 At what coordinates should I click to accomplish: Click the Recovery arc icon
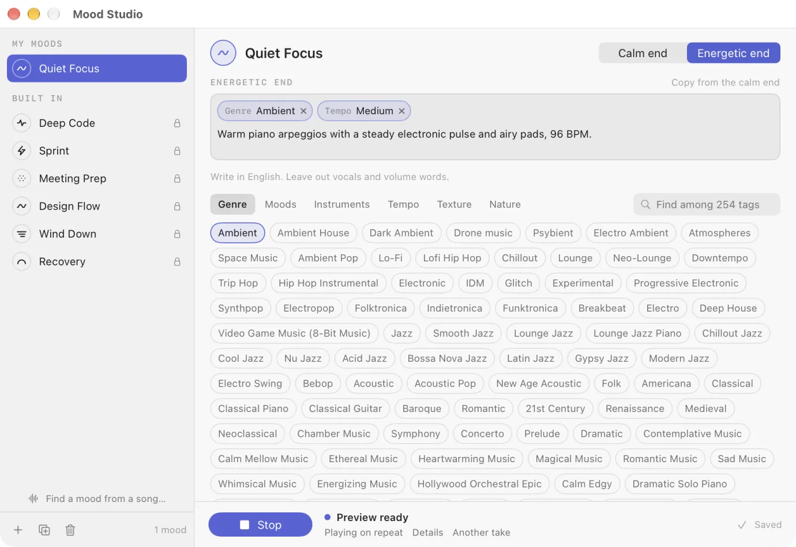coord(21,261)
